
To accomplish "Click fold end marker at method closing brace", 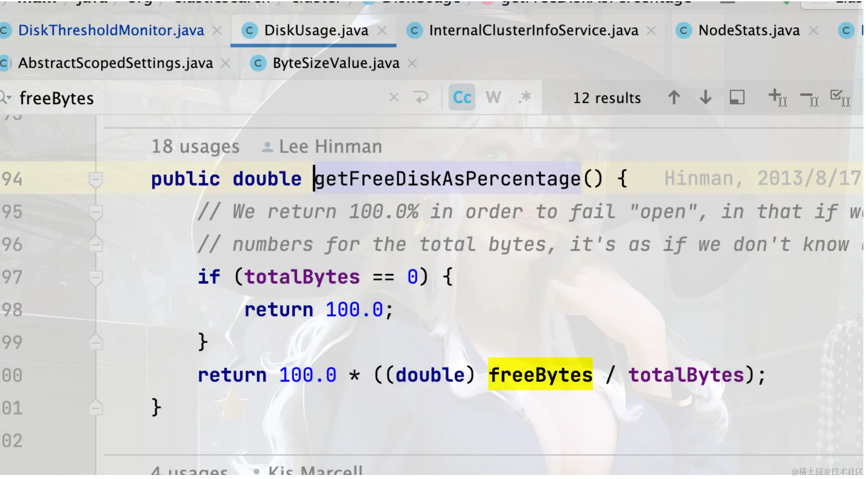I will (96, 408).
